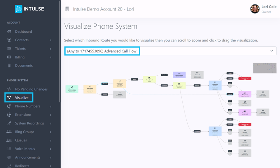Click the Timeout label beside the lower Terminate Call
The height and width of the screenshot is (168, 280).
click(230, 124)
